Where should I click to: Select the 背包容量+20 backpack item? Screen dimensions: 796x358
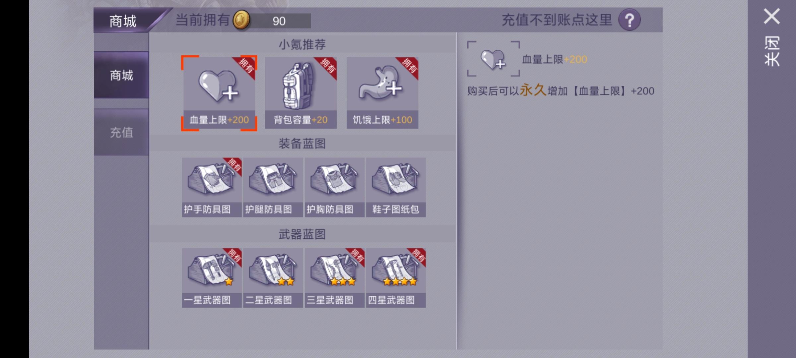301,93
